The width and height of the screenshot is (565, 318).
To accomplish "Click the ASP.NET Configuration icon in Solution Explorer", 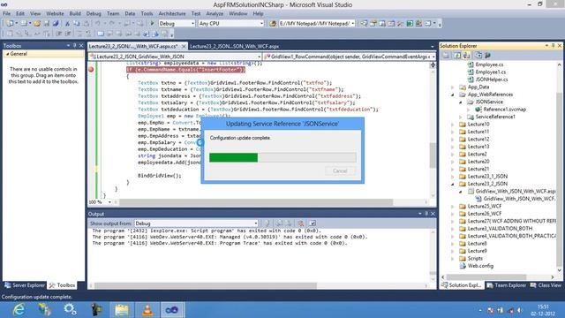I will click(x=488, y=55).
